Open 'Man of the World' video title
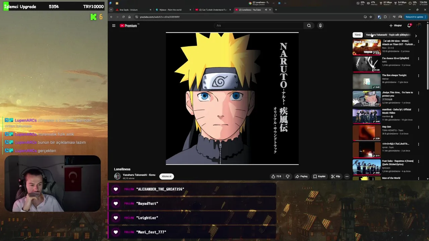 coord(391,178)
